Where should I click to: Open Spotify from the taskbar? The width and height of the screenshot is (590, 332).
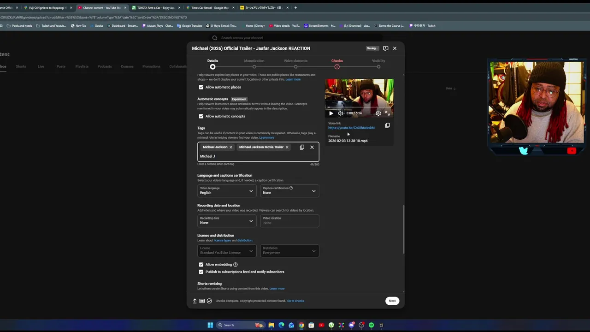tap(372, 325)
